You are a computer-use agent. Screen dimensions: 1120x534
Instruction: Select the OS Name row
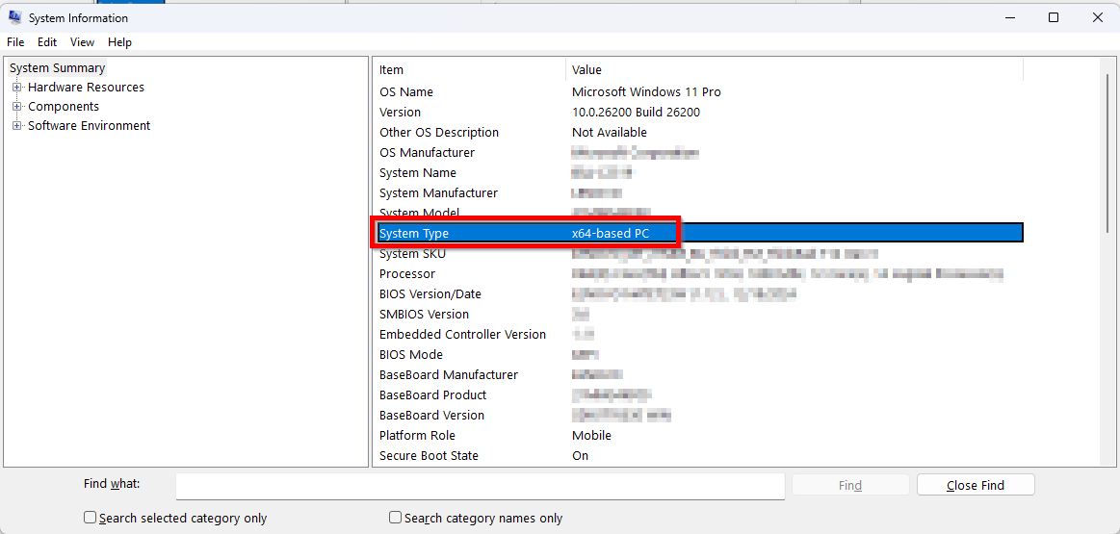coord(406,92)
